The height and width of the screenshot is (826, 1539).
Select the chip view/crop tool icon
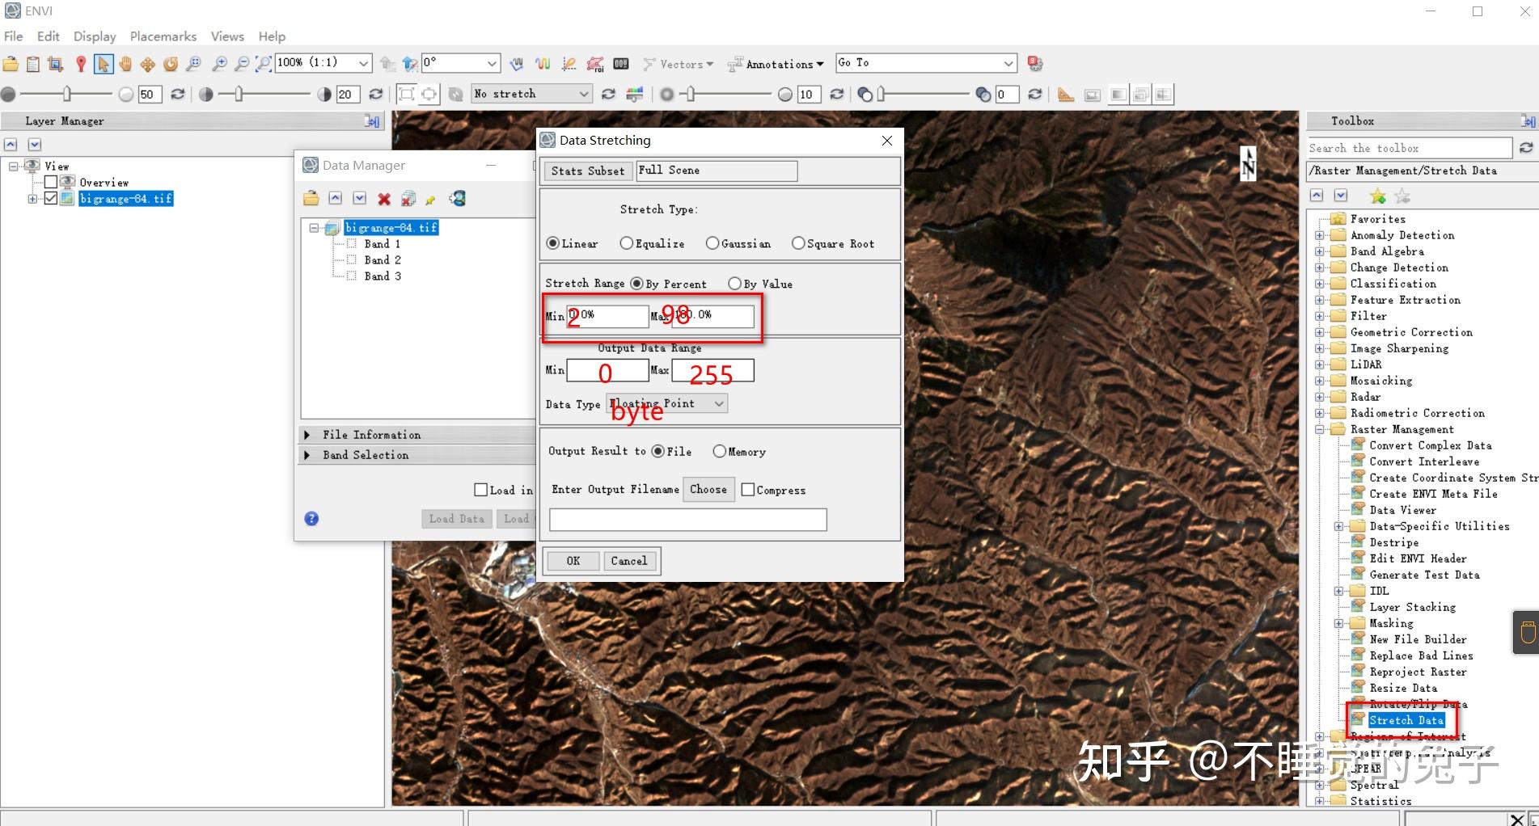click(56, 64)
